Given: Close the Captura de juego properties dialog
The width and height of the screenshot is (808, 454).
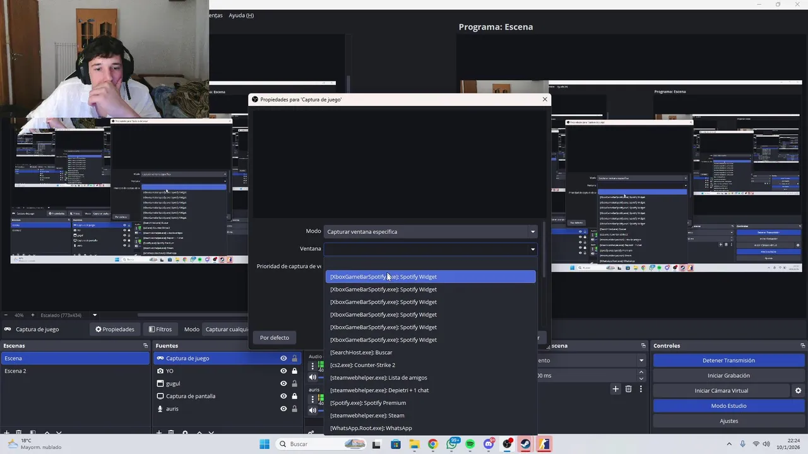Looking at the screenshot, I should click(x=545, y=99).
